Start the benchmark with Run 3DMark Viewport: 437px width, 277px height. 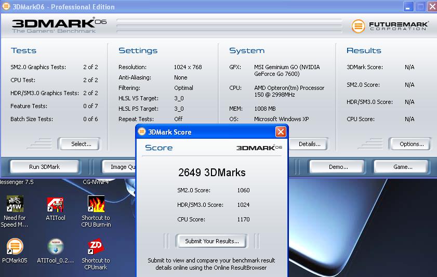pos(44,167)
